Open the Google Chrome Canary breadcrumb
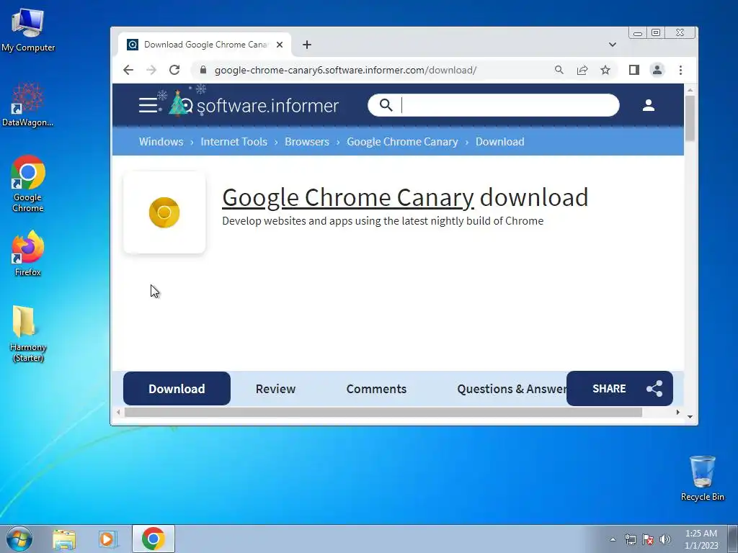Image resolution: width=738 pixels, height=553 pixels. (402, 142)
